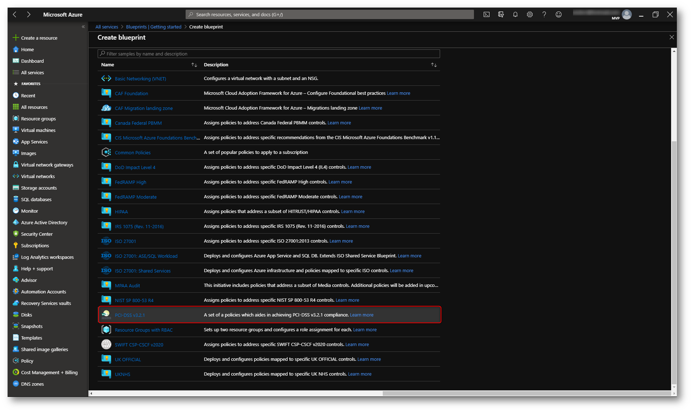The image size is (692, 412).
Task: Click the Subscriptions key icon
Action: point(15,245)
